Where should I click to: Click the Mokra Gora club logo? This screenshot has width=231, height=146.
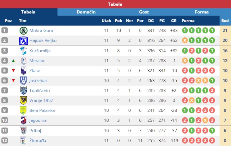pos(24,31)
